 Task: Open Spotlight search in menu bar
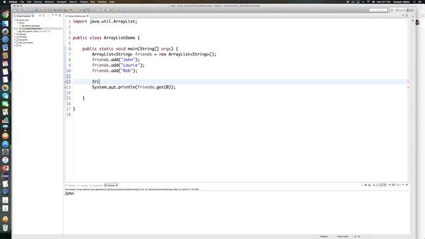click(414, 1)
